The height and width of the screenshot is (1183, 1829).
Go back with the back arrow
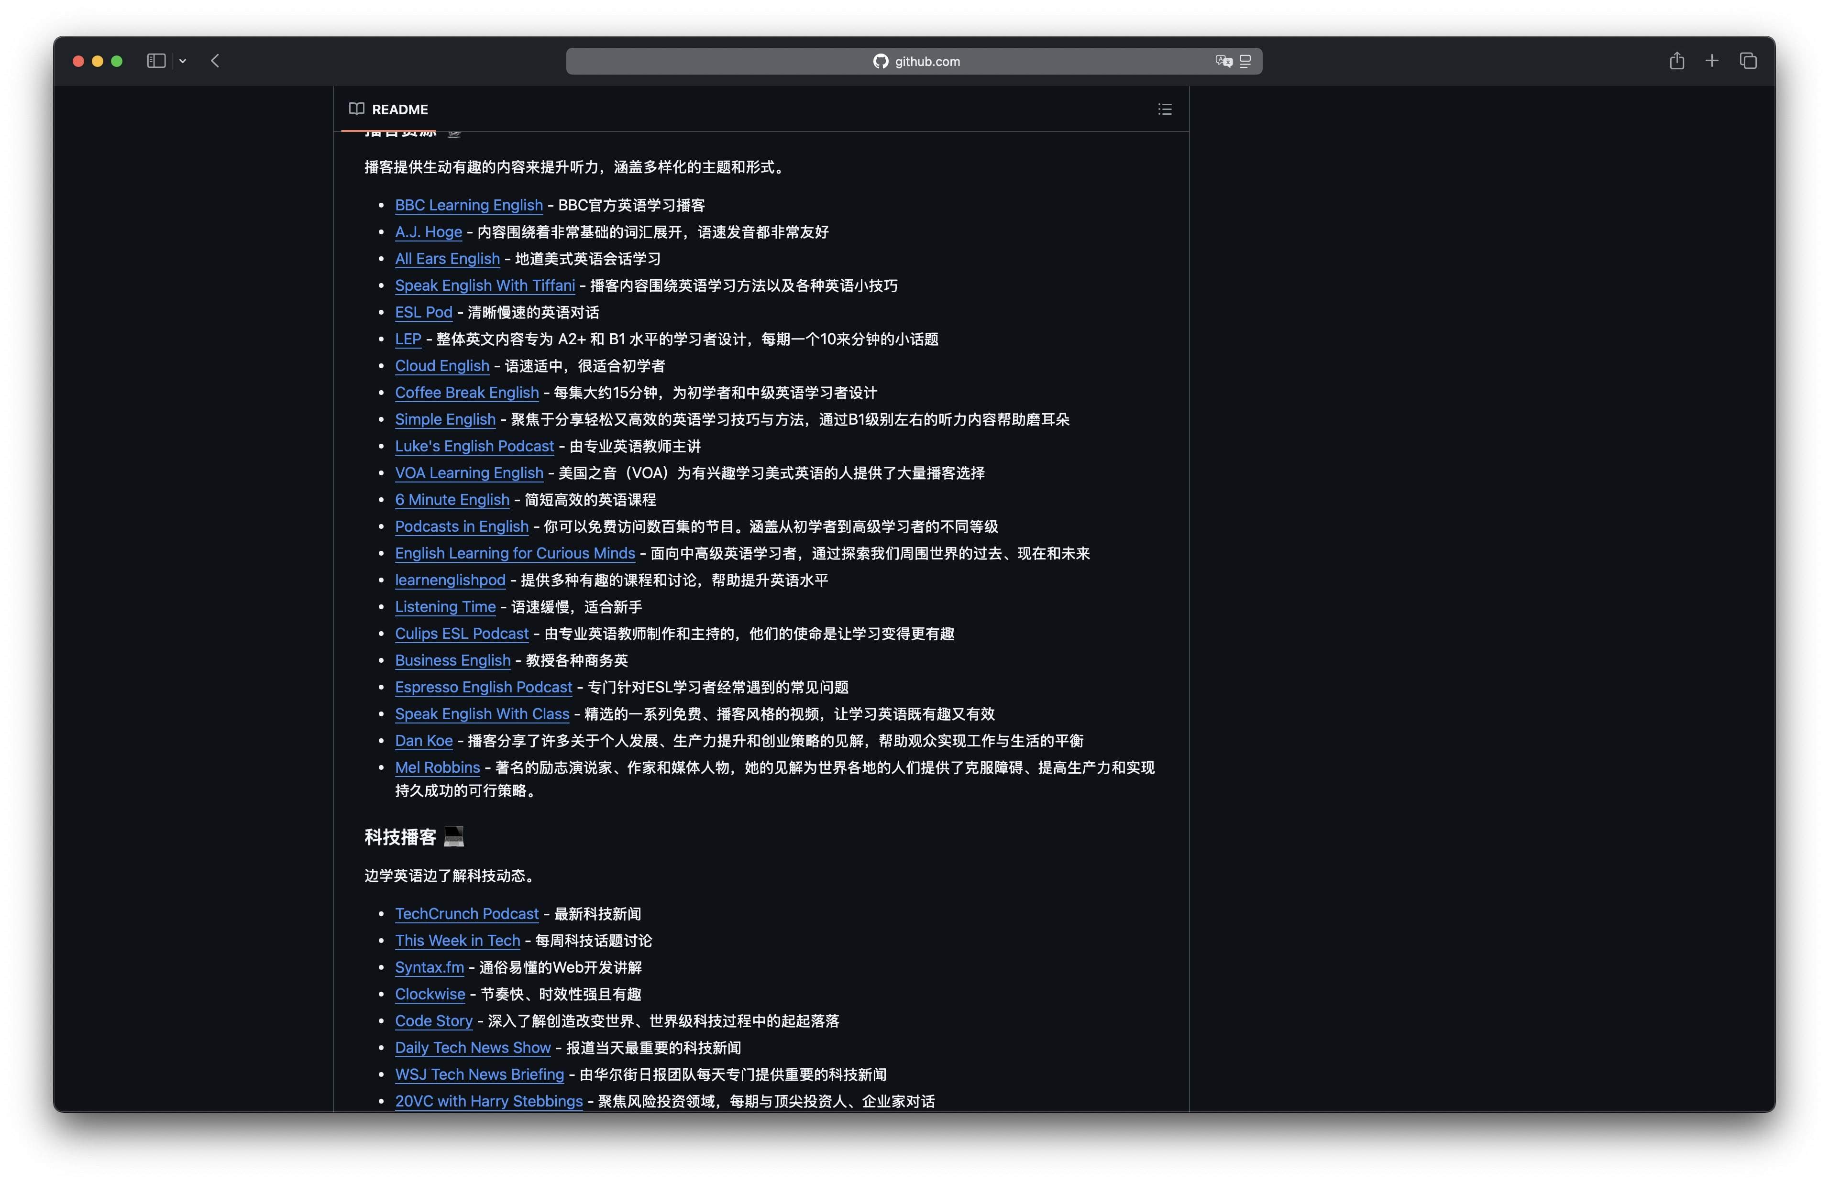215,61
